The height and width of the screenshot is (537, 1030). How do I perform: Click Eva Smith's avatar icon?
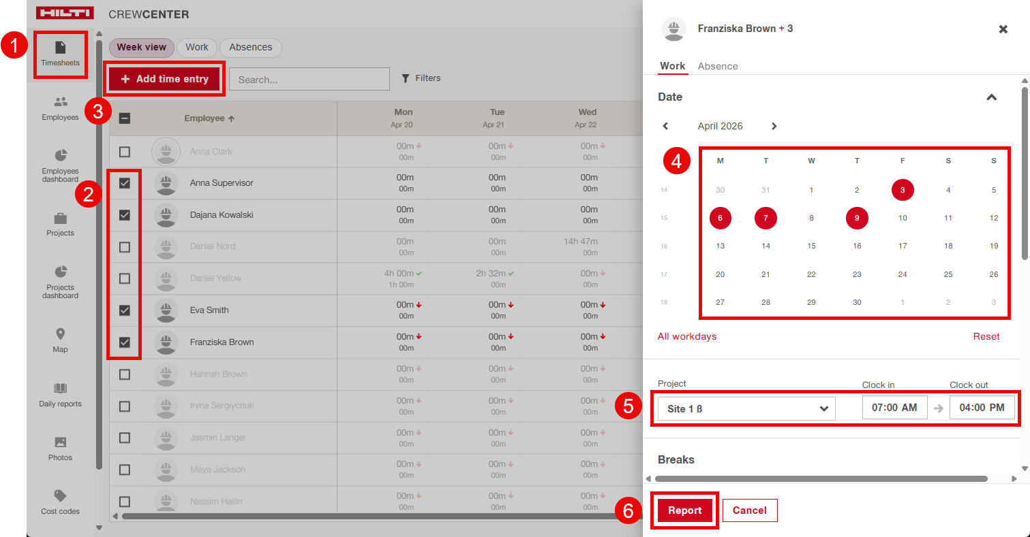point(166,310)
